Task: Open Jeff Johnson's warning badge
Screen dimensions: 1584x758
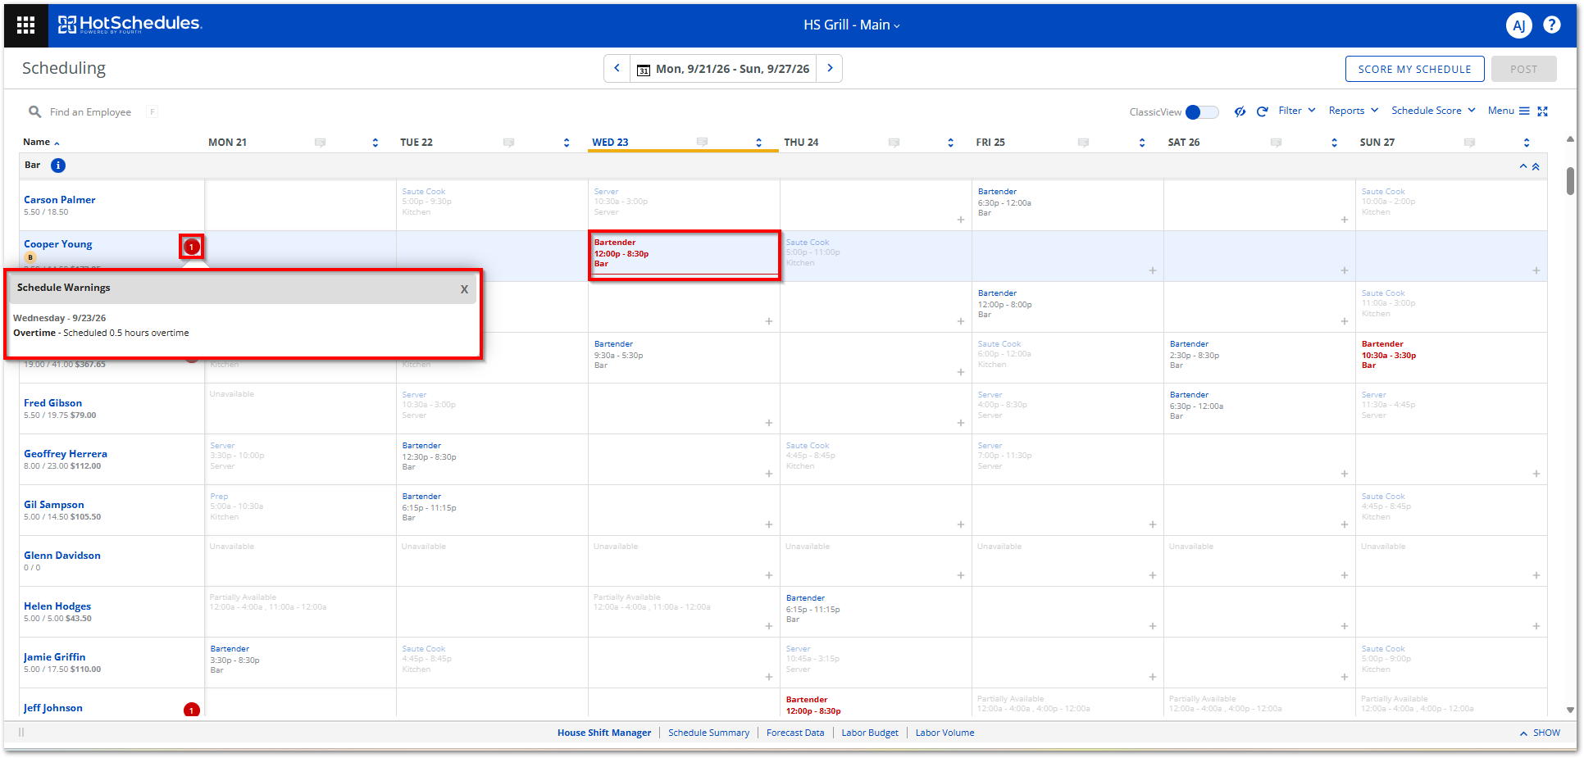Action: [x=191, y=710]
